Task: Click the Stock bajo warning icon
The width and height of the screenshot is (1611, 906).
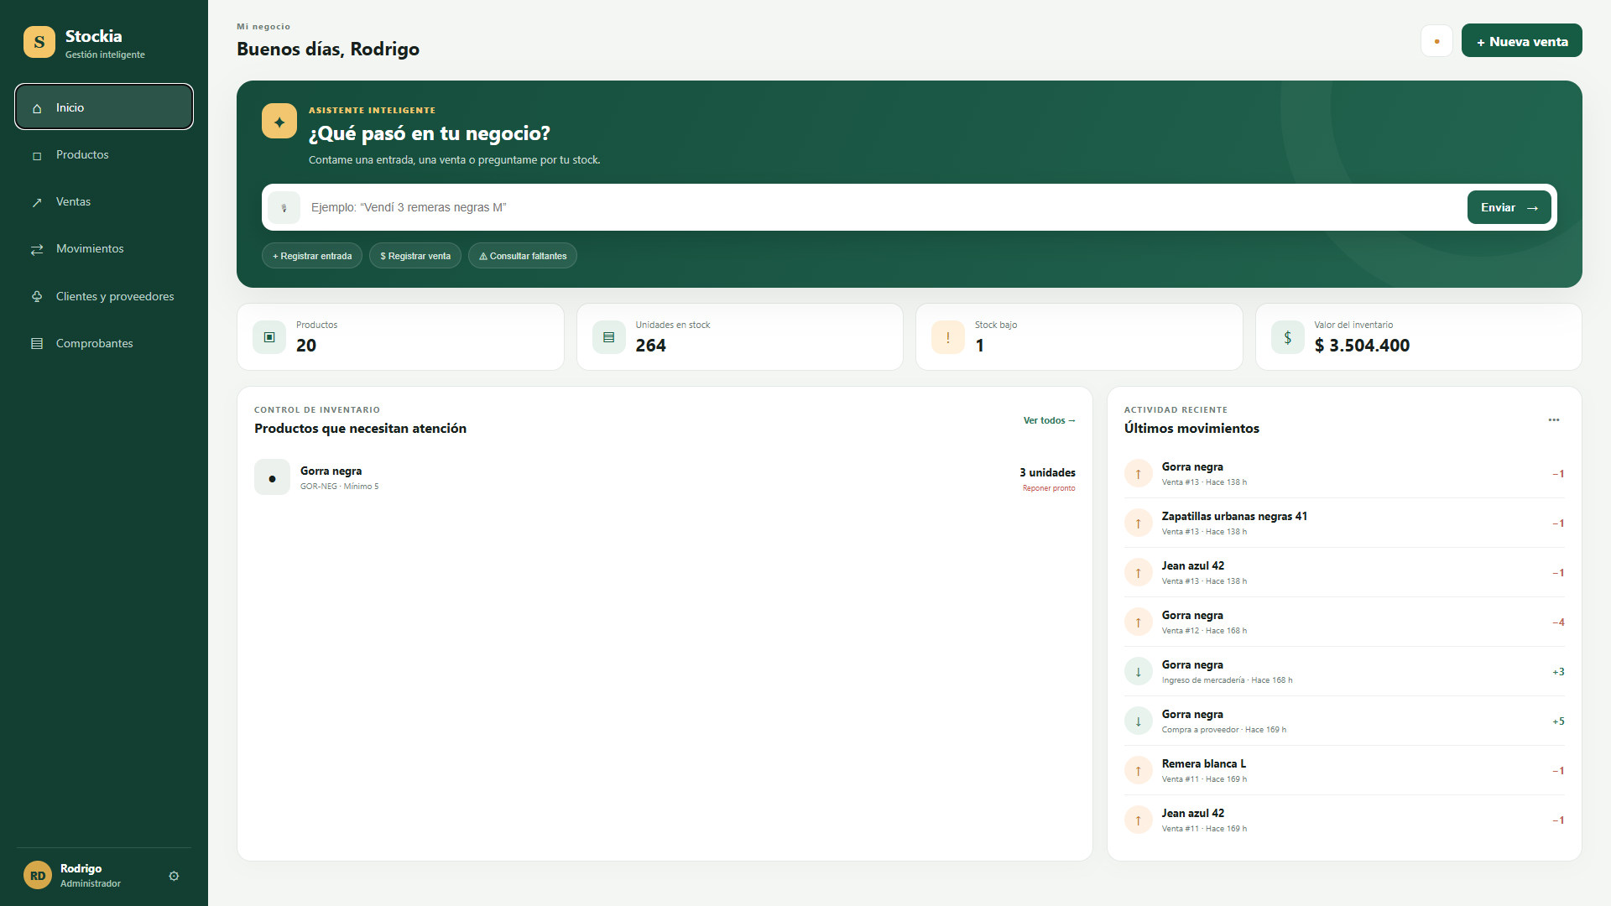Action: click(948, 337)
